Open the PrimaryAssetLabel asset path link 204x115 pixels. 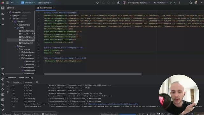pyautogui.click(x=113, y=104)
